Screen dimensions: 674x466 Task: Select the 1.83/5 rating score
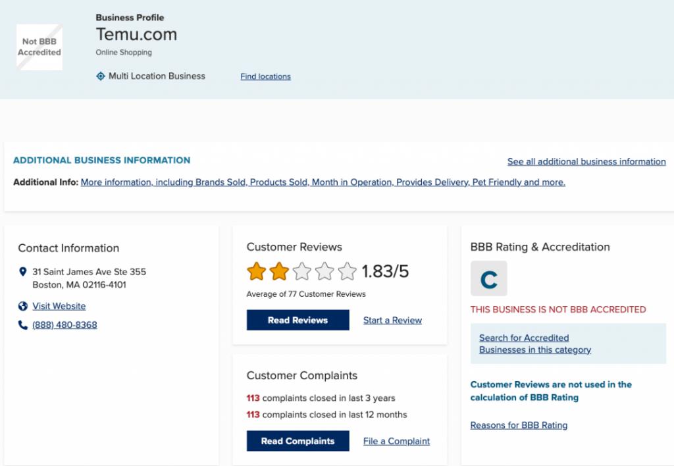pyautogui.click(x=385, y=271)
